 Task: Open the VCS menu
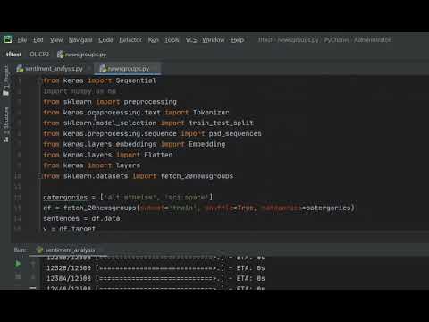(x=191, y=40)
